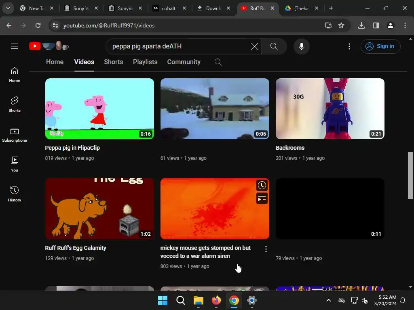This screenshot has width=414, height=310.
Task: Bookmark this page with the star icon
Action: click(x=341, y=25)
